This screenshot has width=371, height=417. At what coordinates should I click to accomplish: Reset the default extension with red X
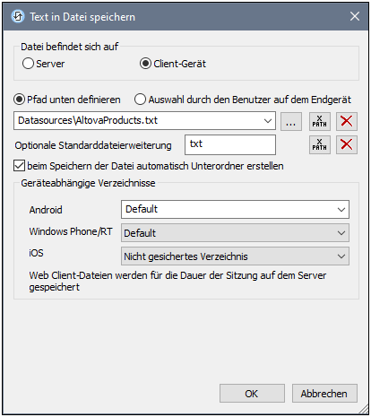click(x=347, y=144)
